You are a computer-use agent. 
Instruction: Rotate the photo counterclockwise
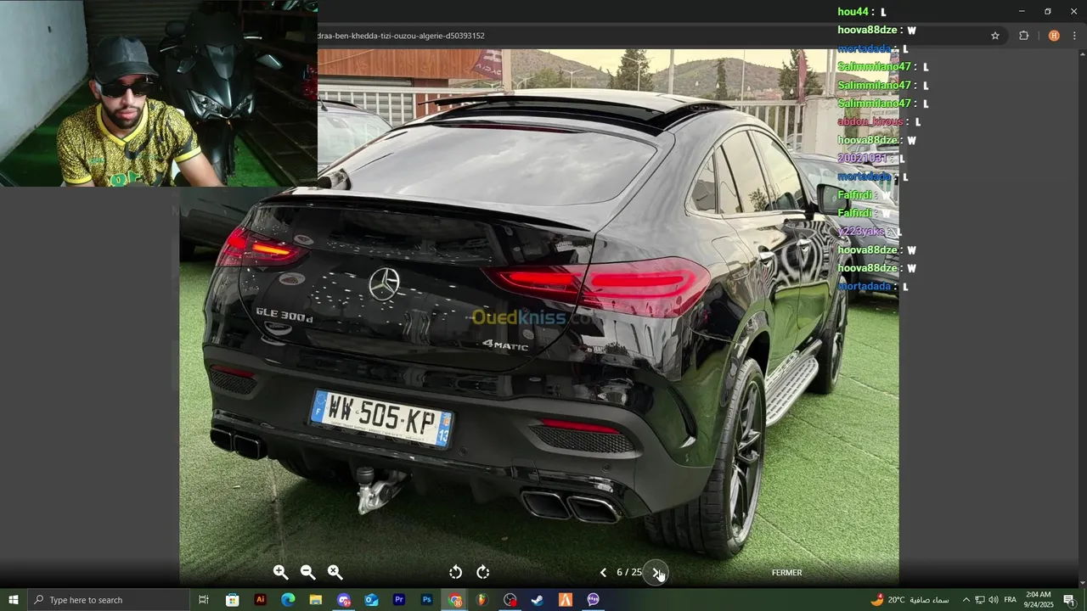tap(456, 573)
